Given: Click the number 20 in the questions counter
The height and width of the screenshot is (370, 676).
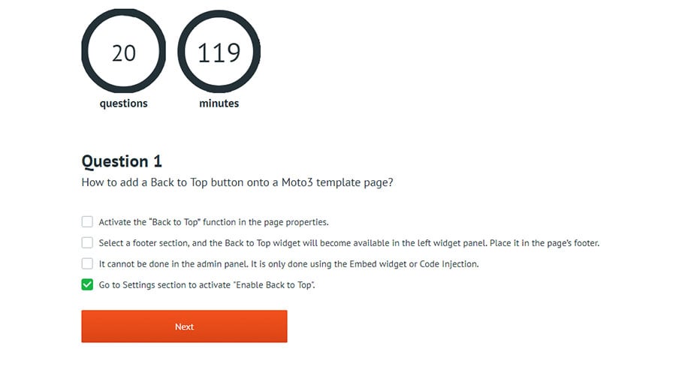Looking at the screenshot, I should point(123,53).
